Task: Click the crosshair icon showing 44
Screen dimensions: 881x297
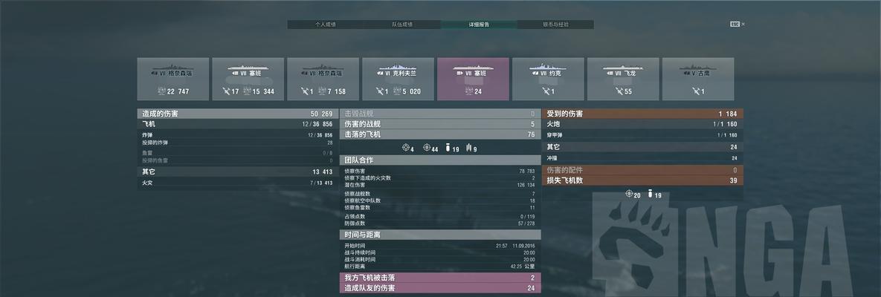Action: coord(426,148)
